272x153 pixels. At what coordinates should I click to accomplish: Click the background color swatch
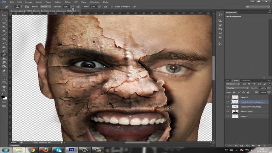pos(6,98)
